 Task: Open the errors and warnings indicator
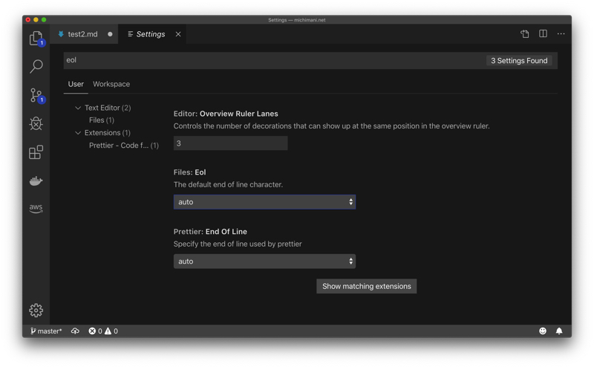(x=103, y=331)
